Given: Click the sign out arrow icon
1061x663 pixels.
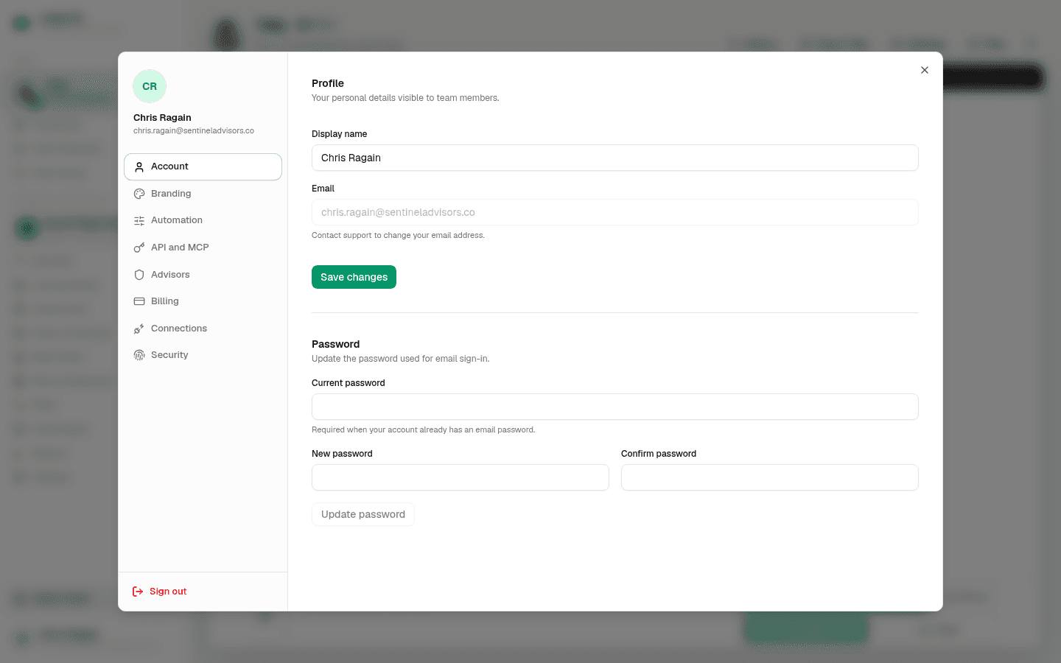Looking at the screenshot, I should click(x=138, y=592).
